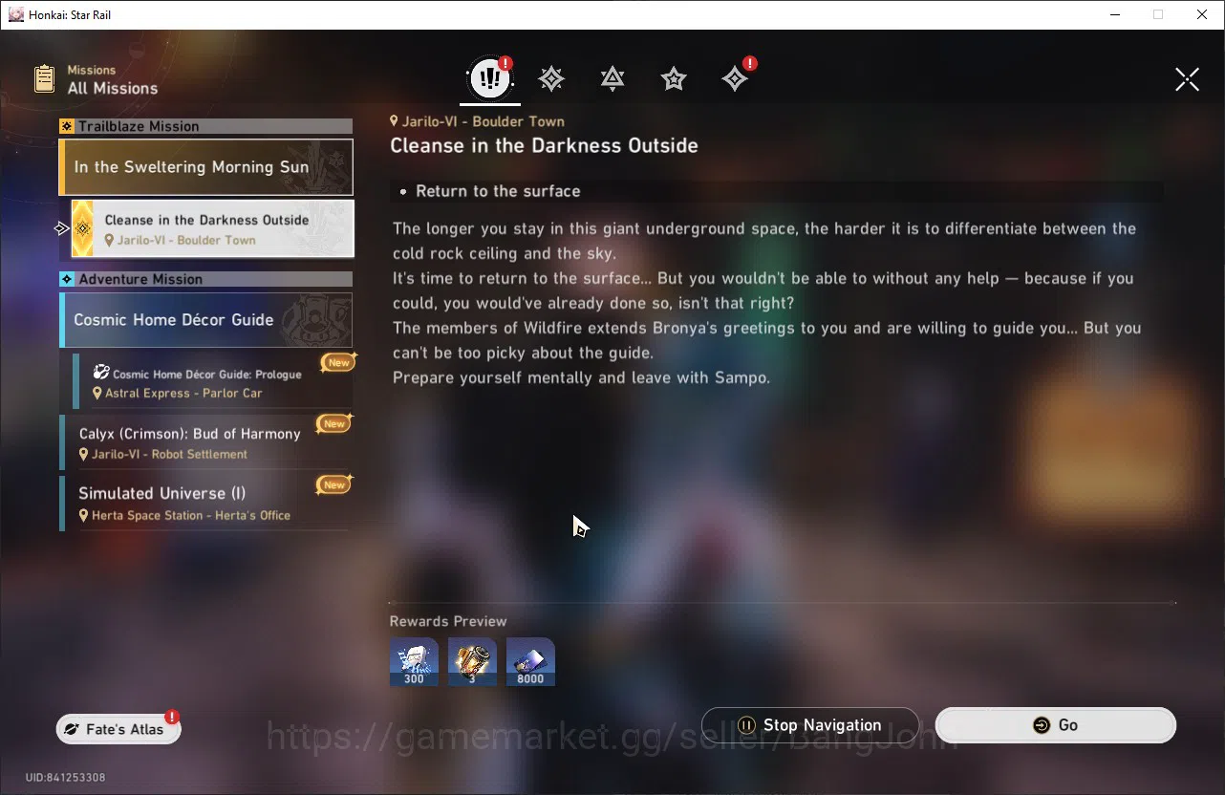Screen dimensions: 1225x795
Task: Click the Go button
Action: point(1055,725)
